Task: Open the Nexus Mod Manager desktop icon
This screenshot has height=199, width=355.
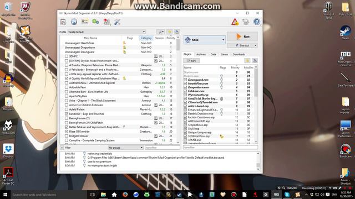Action: pos(25,34)
